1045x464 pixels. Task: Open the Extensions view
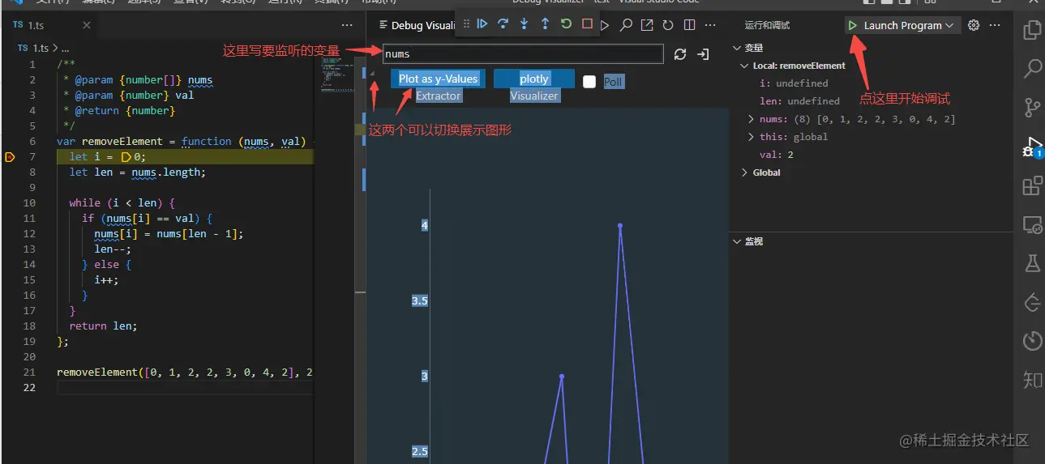click(1033, 185)
